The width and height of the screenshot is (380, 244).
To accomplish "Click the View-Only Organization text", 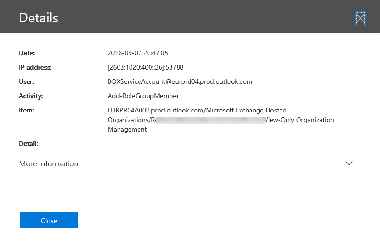I will (300, 120).
